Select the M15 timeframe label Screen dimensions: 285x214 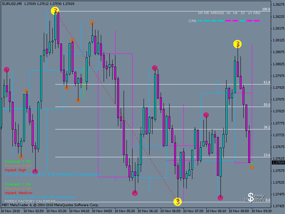click(x=213, y=13)
